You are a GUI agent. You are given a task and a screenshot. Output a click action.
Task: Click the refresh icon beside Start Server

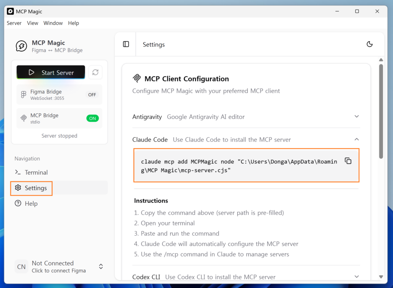pyautogui.click(x=95, y=72)
